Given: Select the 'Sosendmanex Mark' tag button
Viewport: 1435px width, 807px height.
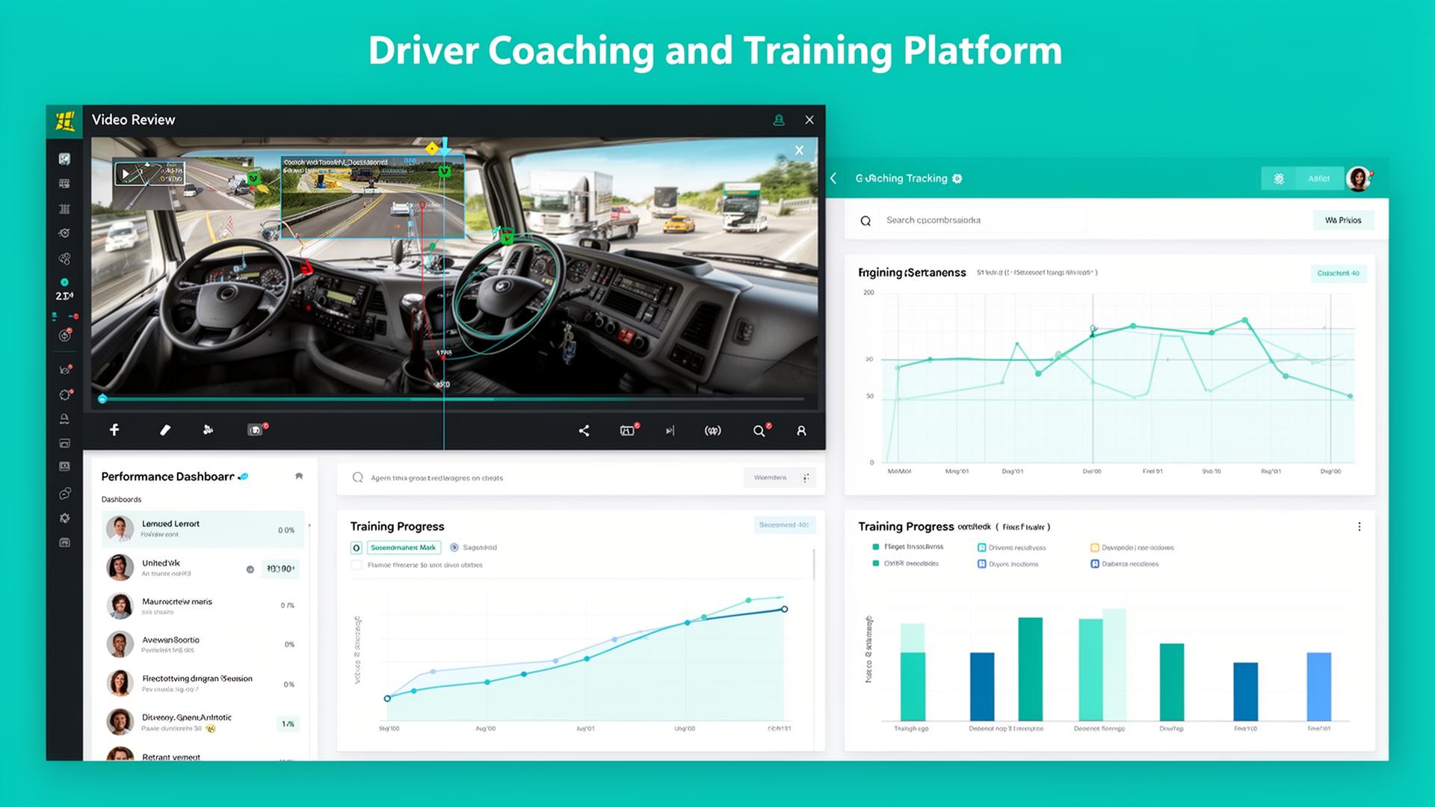Looking at the screenshot, I should pos(403,548).
